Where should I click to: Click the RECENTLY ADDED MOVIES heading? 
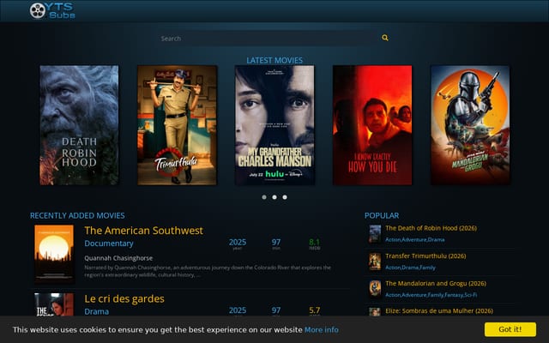coord(77,215)
